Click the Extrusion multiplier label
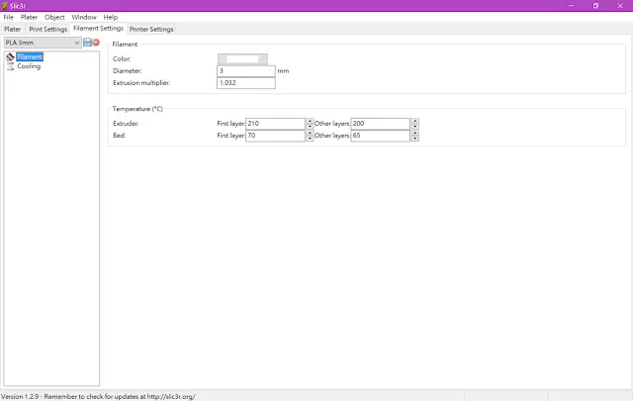This screenshot has height=401, width=633. coord(141,83)
